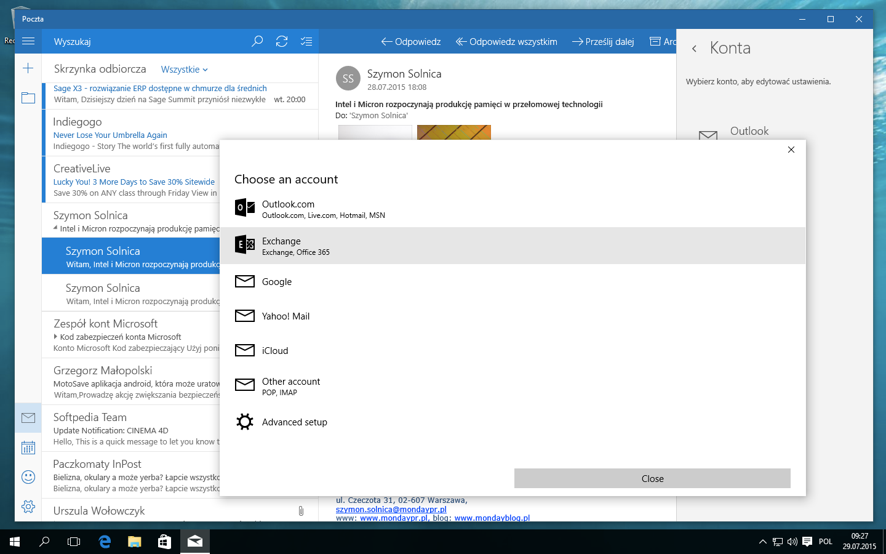The width and height of the screenshot is (886, 554).
Task: Open the Grzegorz Małopolski email
Action: pyautogui.click(x=131, y=382)
